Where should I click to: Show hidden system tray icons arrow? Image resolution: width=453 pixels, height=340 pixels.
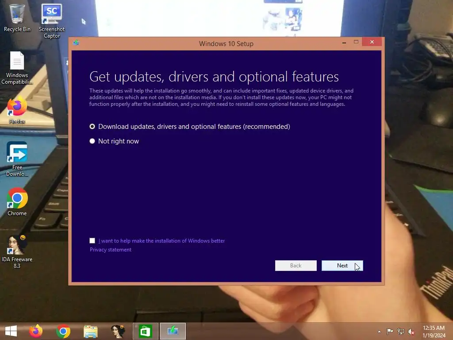pyautogui.click(x=379, y=332)
